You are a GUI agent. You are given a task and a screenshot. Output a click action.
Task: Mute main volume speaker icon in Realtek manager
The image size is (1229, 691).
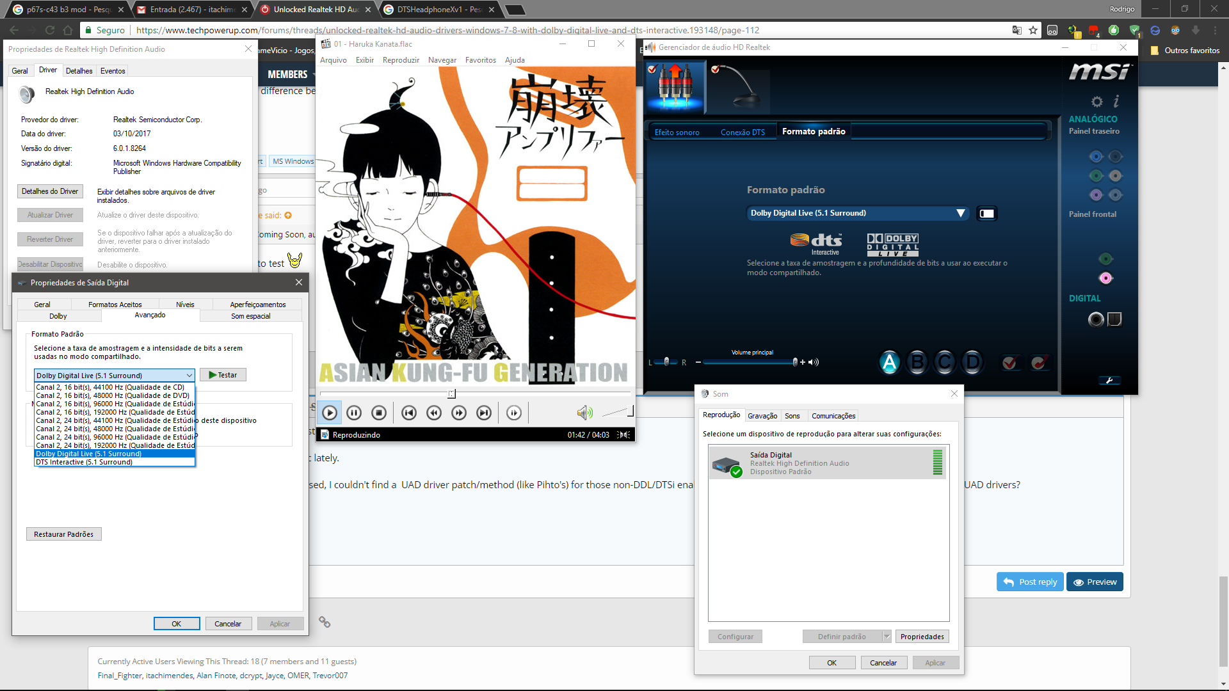coord(814,362)
